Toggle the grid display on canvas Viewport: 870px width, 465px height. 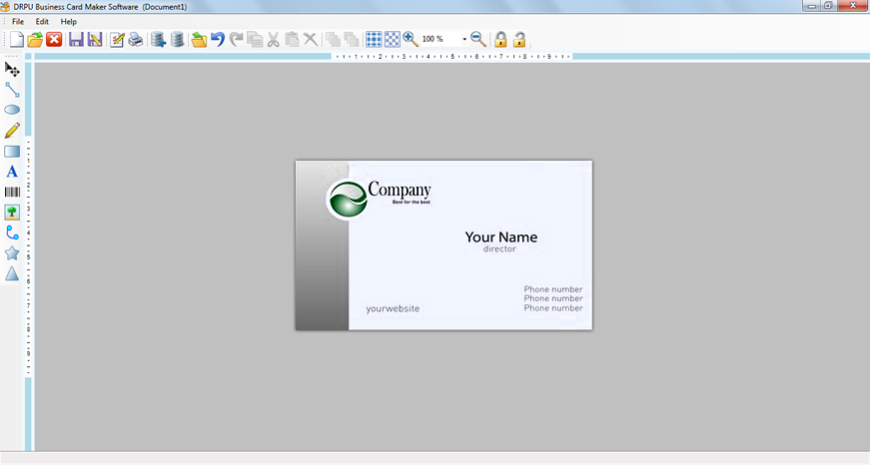coord(374,40)
